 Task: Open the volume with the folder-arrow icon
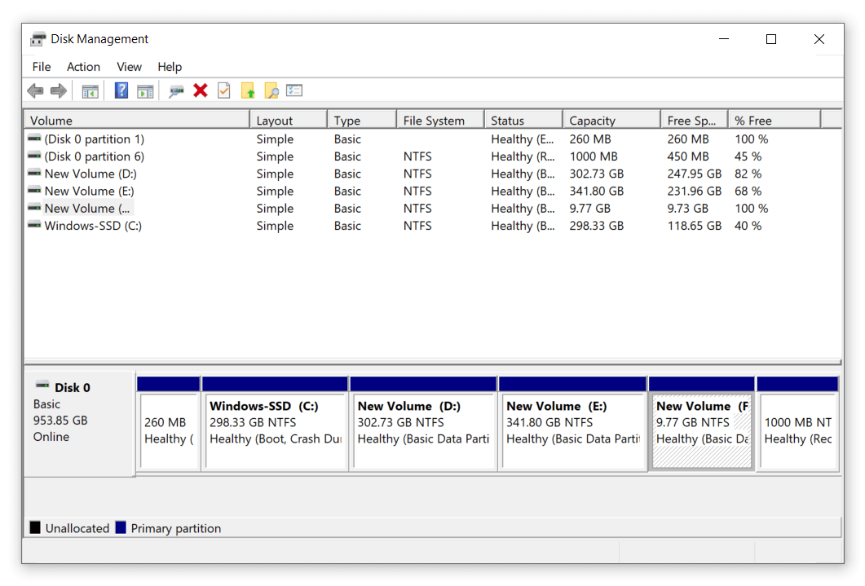pos(249,90)
